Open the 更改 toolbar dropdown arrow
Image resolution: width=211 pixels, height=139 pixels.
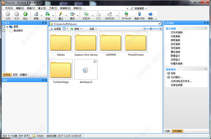[x=78, y=15]
